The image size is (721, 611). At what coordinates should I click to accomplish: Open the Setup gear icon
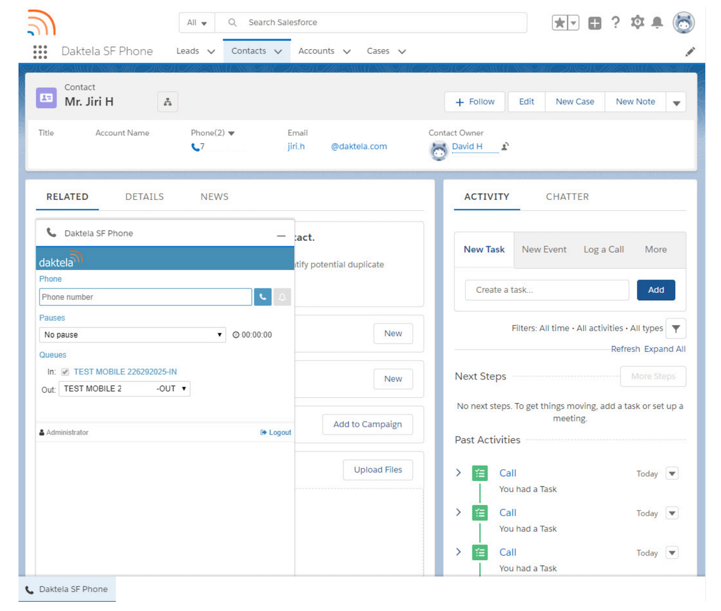pyautogui.click(x=637, y=23)
